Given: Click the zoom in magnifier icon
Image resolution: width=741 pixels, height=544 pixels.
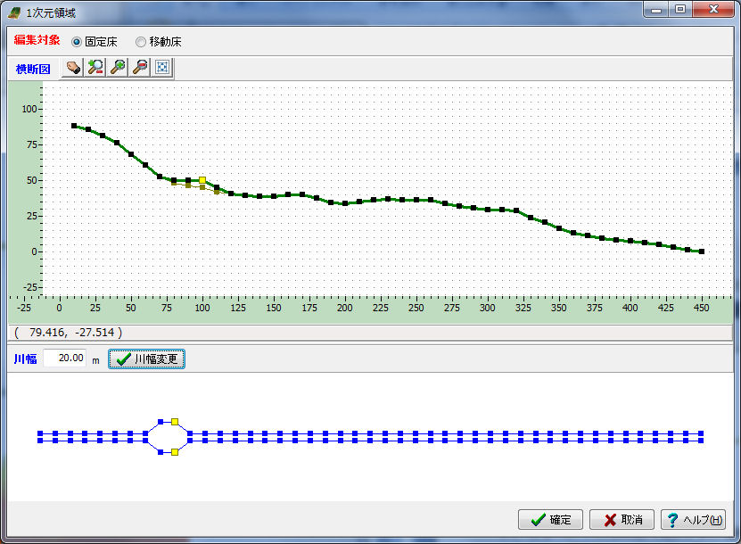Looking at the screenshot, I should pos(118,68).
